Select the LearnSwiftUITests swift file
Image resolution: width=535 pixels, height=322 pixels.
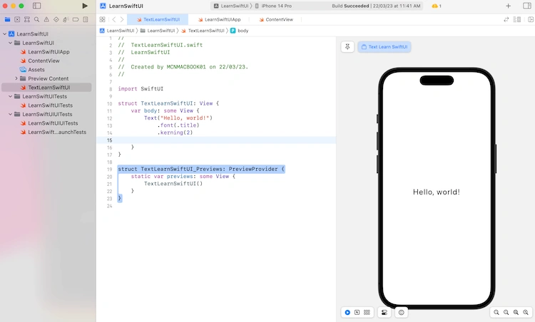point(46,105)
